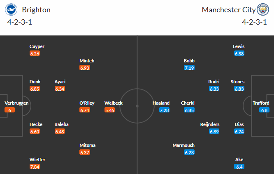The height and width of the screenshot is (174, 274).
Task: Click the Brighton club crest icon
Action: (12, 9)
